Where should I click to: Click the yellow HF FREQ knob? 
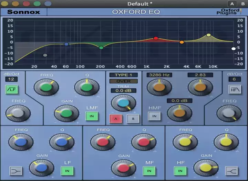(x=185, y=142)
